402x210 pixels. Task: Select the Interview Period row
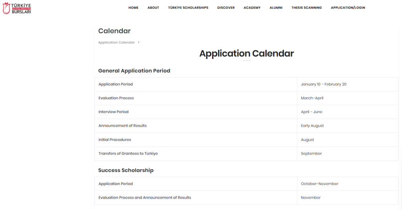click(113, 112)
